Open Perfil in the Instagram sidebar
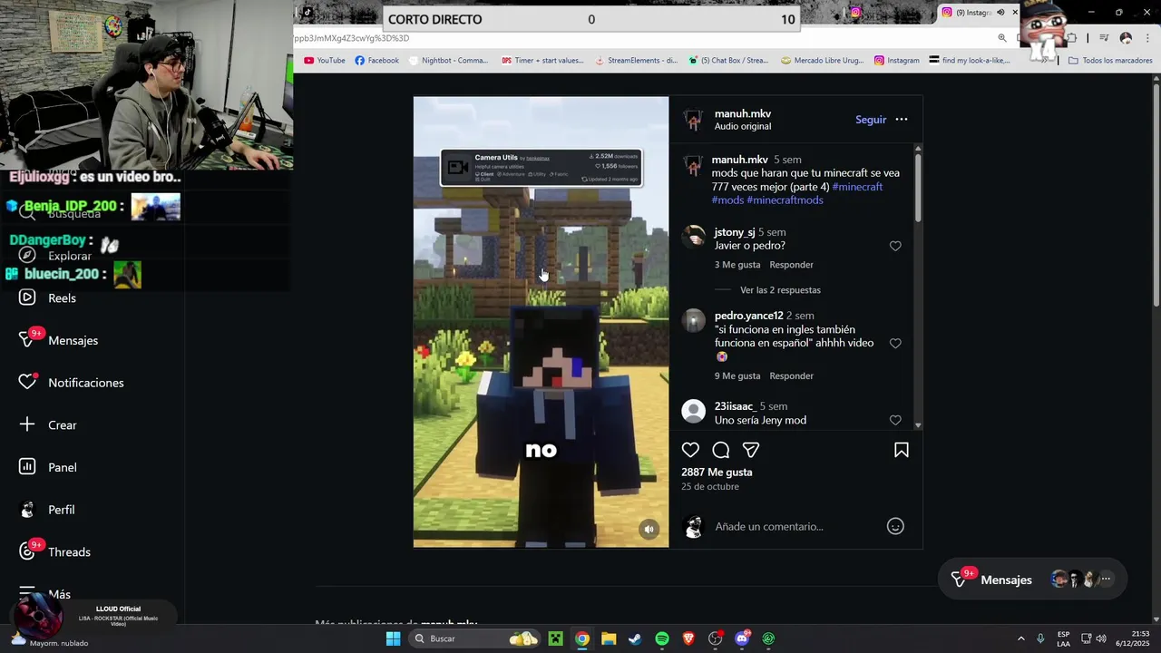 49,510
